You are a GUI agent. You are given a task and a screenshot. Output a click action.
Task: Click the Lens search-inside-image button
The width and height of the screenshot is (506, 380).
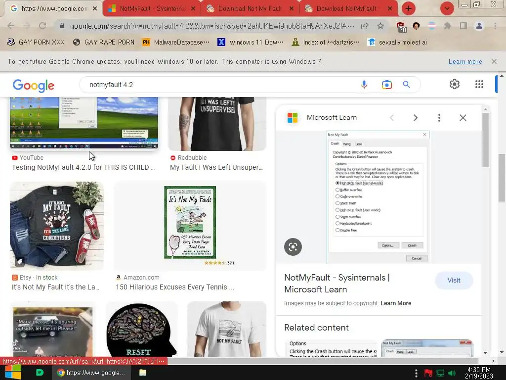293,247
